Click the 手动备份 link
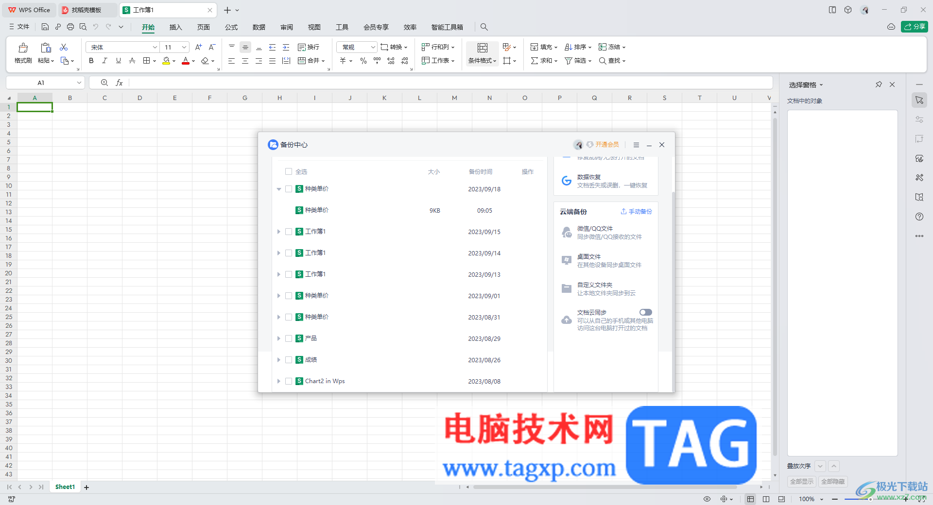This screenshot has width=933, height=505. click(x=636, y=212)
